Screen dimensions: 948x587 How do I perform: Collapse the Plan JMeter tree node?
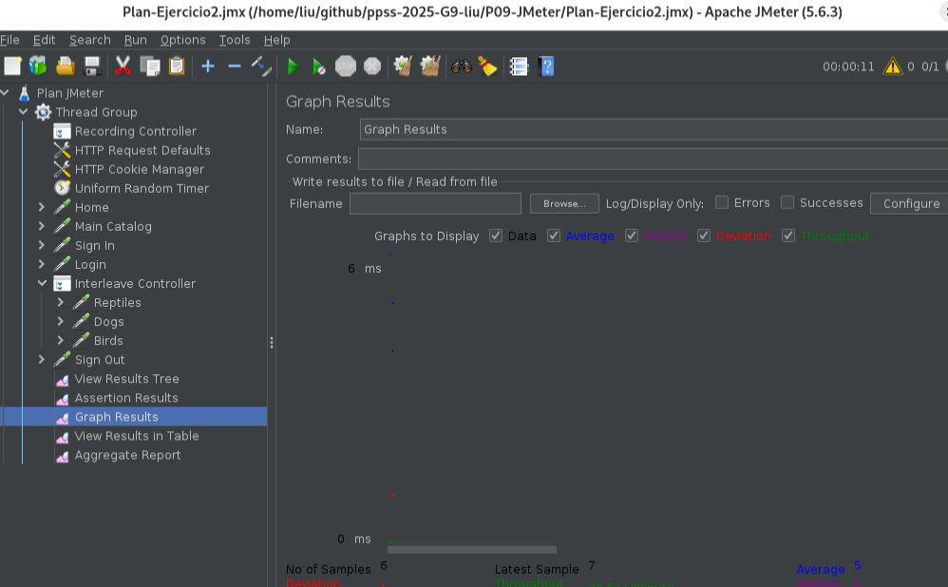coord(5,92)
